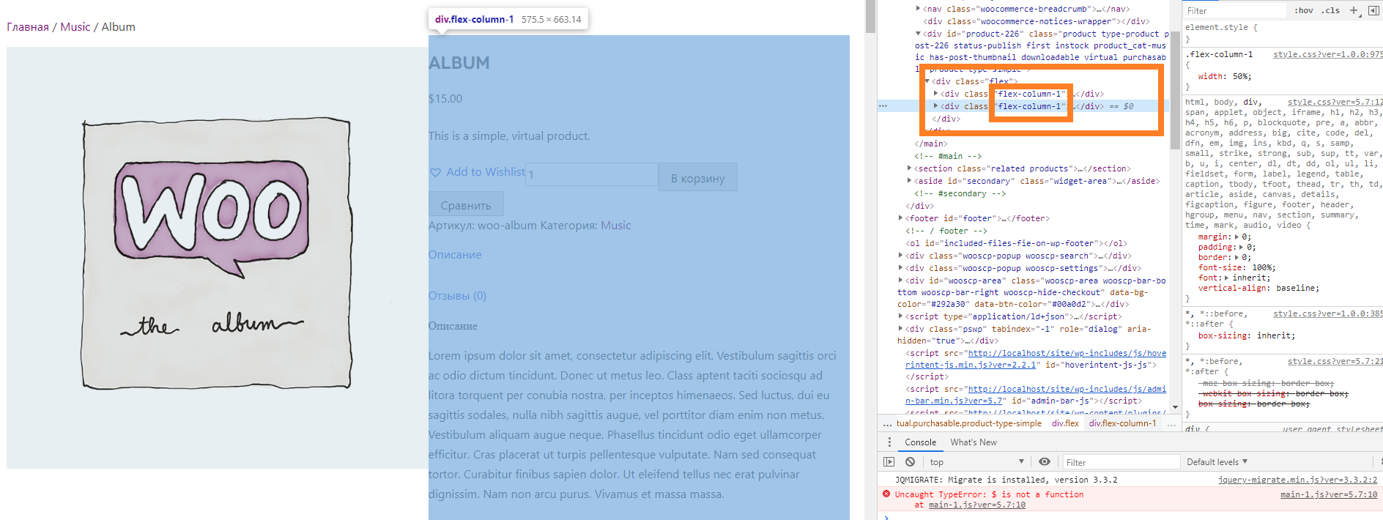Add a new style rule with the plus icon
Viewport: 1383px width, 520px height.
1354,10
